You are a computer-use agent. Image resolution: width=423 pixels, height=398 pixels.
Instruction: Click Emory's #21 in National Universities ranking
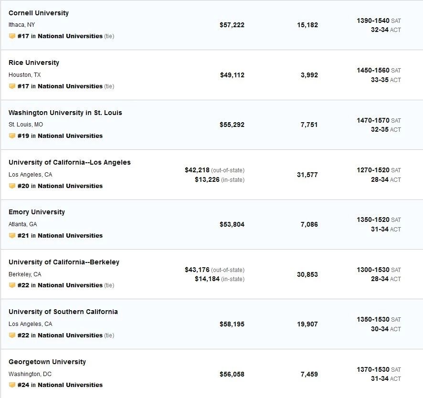pyautogui.click(x=60, y=236)
